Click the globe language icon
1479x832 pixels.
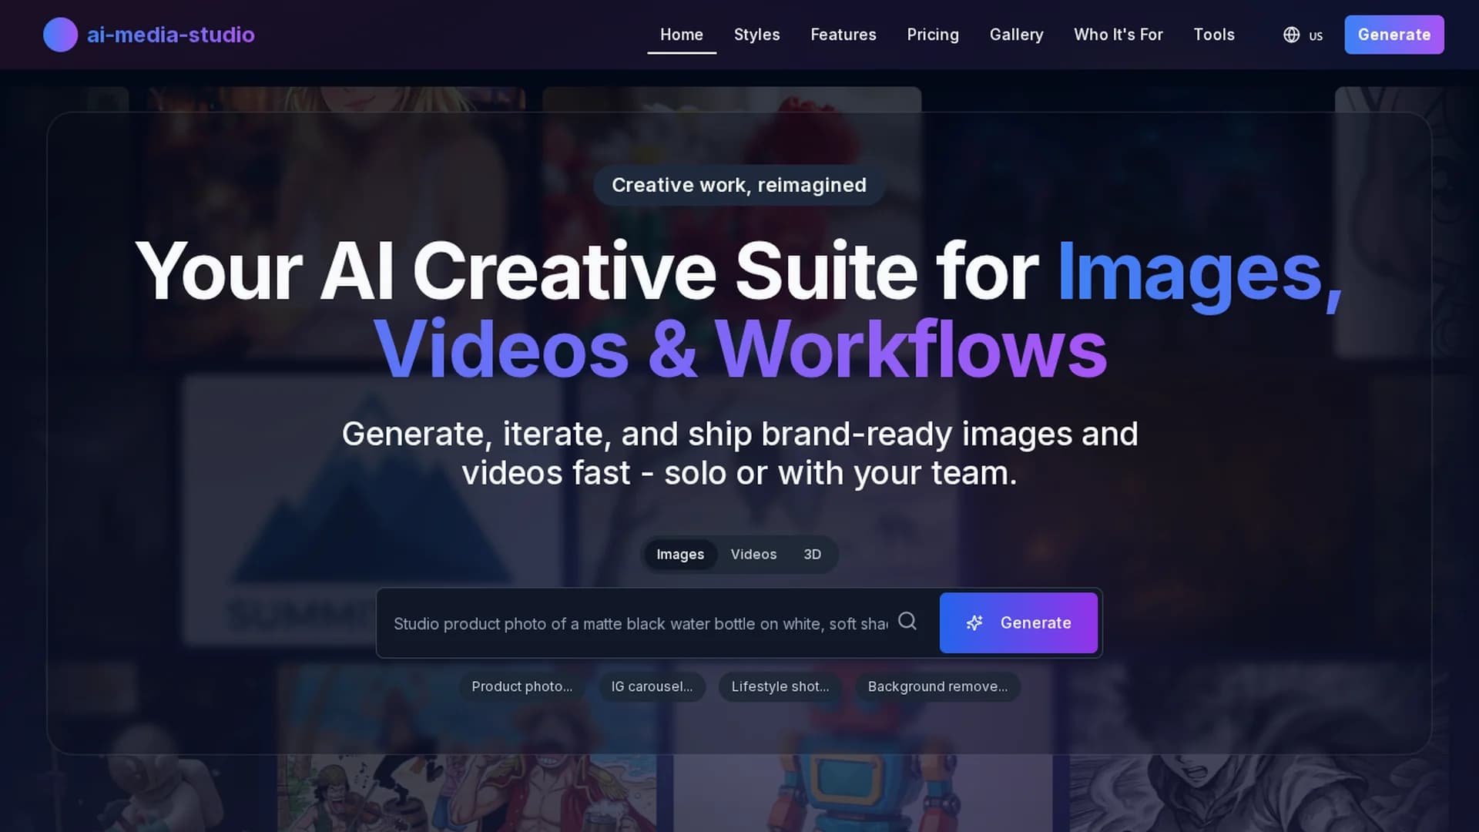[1291, 35]
